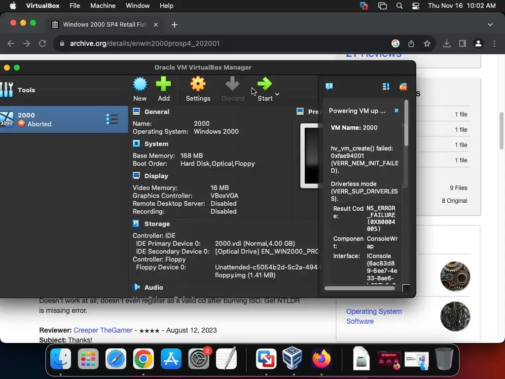Open Chrome downloads icon
This screenshot has width=505, height=379.
pyautogui.click(x=447, y=43)
